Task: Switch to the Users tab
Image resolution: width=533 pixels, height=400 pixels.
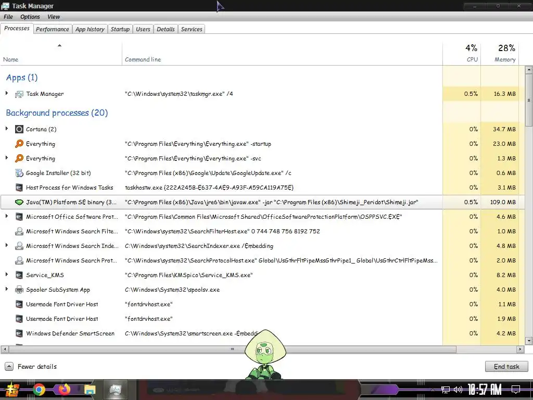Action: [x=143, y=29]
